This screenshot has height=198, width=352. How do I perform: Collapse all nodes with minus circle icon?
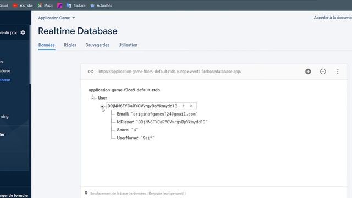[x=323, y=71]
